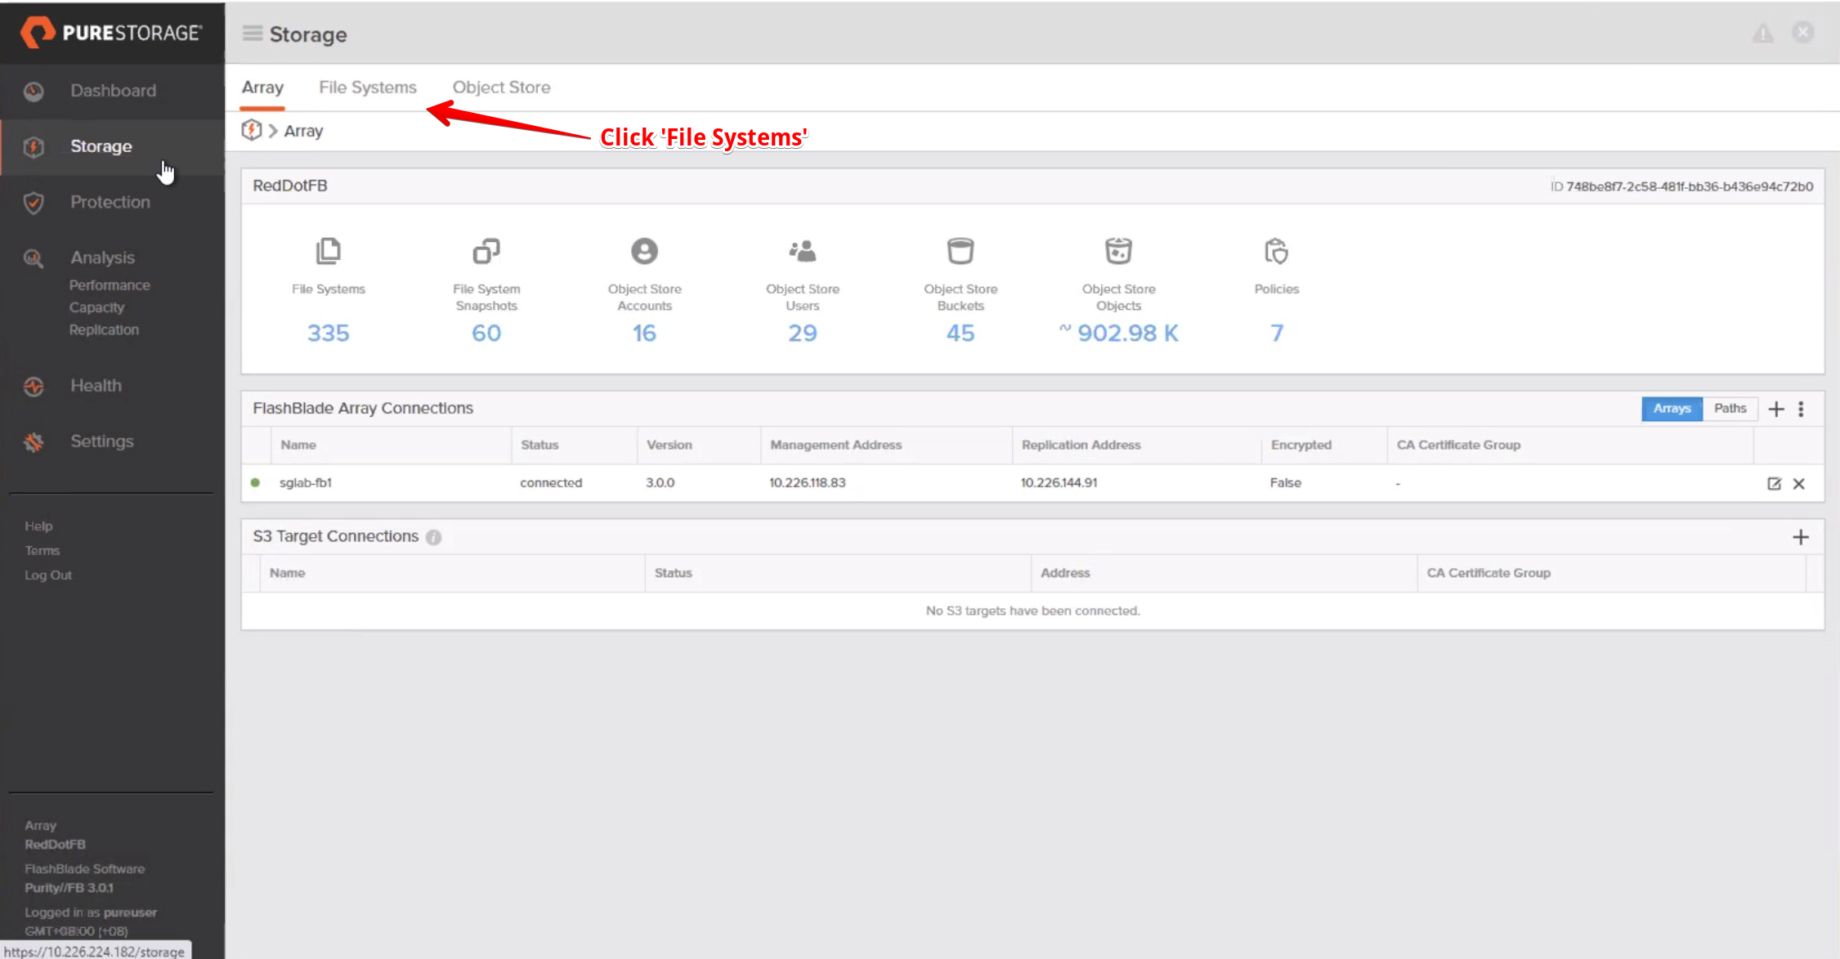Add an S3 target connection
1840x959 pixels.
[x=1800, y=537]
